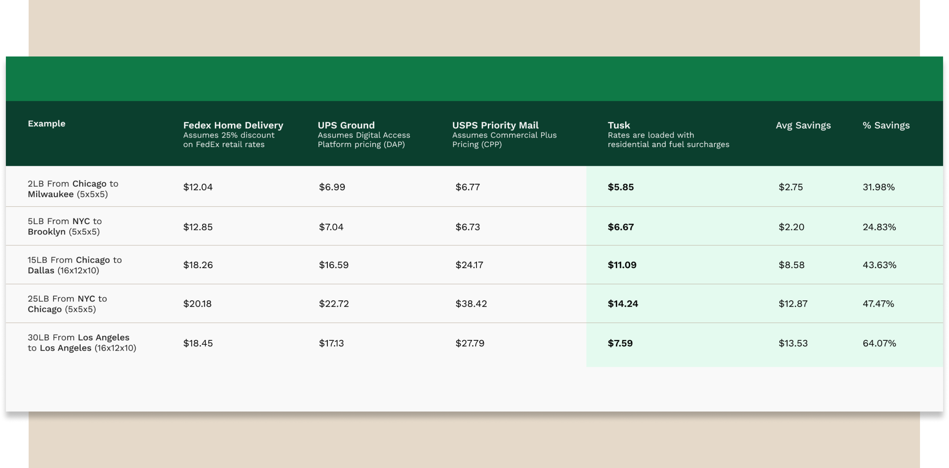Select the USPS price $38.42

tap(471, 304)
